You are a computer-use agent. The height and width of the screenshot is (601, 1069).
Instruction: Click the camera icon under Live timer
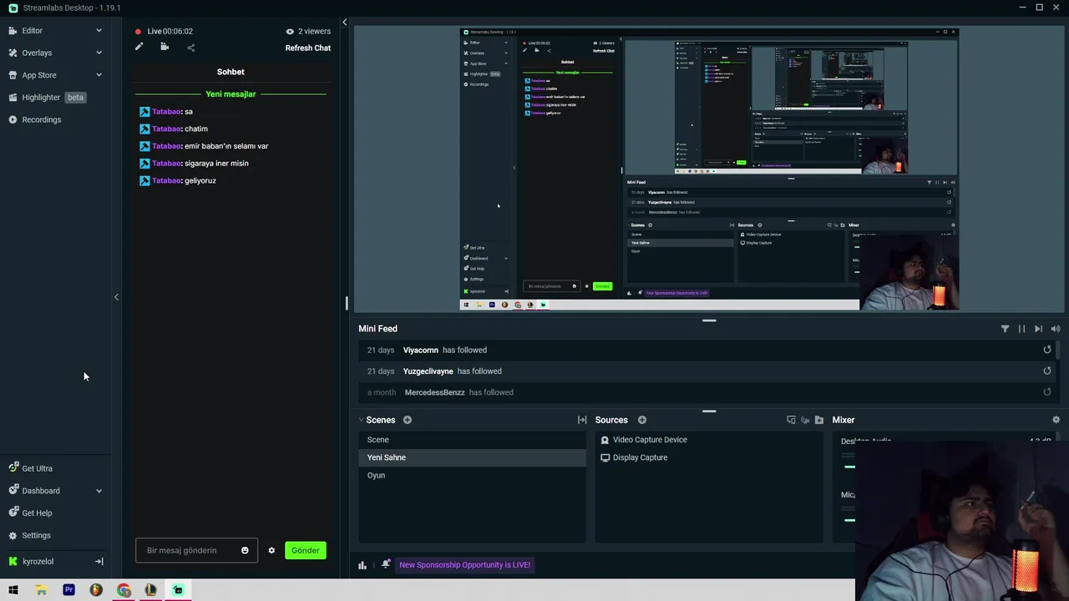coord(165,48)
